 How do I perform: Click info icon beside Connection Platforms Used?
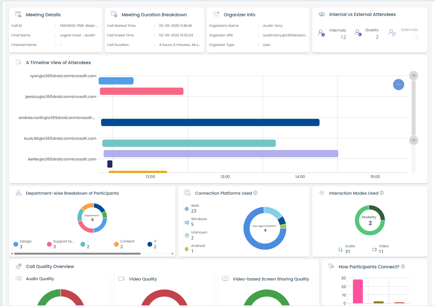(255, 193)
